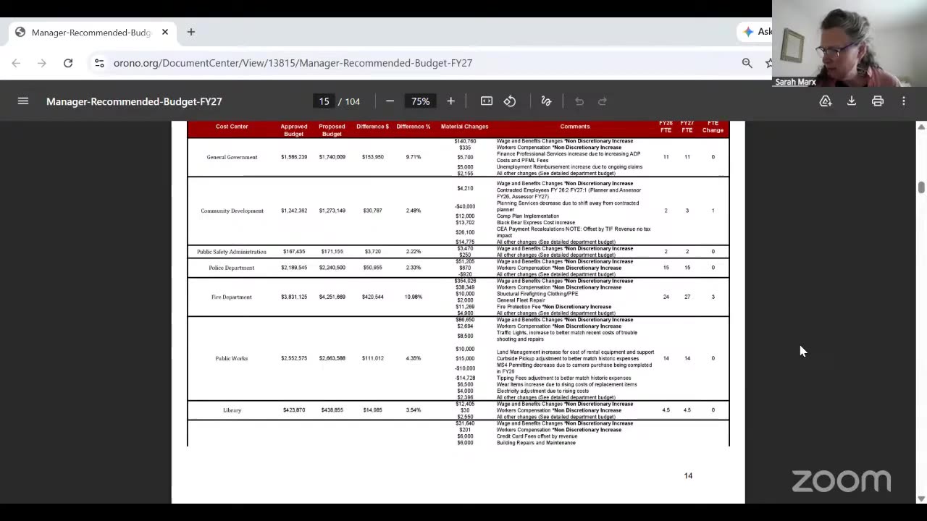Select the Library row label
The width and height of the screenshot is (927, 521).
[x=232, y=410]
